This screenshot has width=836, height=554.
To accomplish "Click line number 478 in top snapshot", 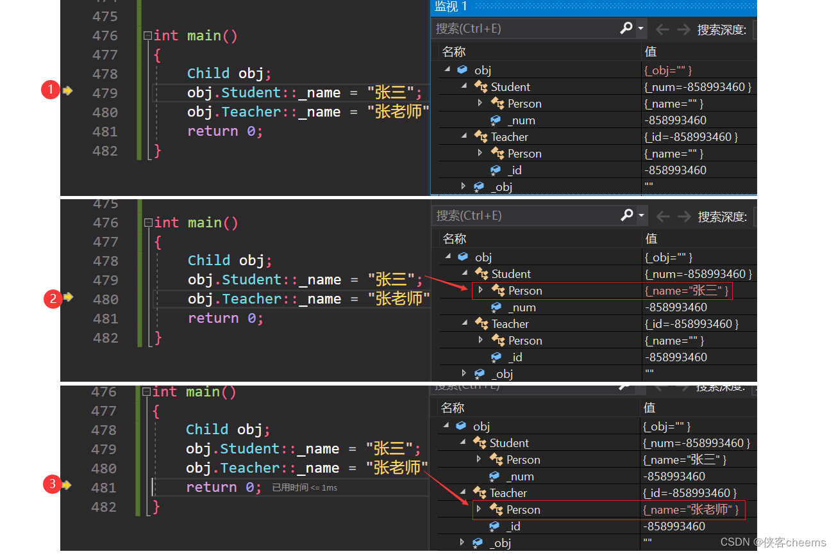I will [x=105, y=74].
